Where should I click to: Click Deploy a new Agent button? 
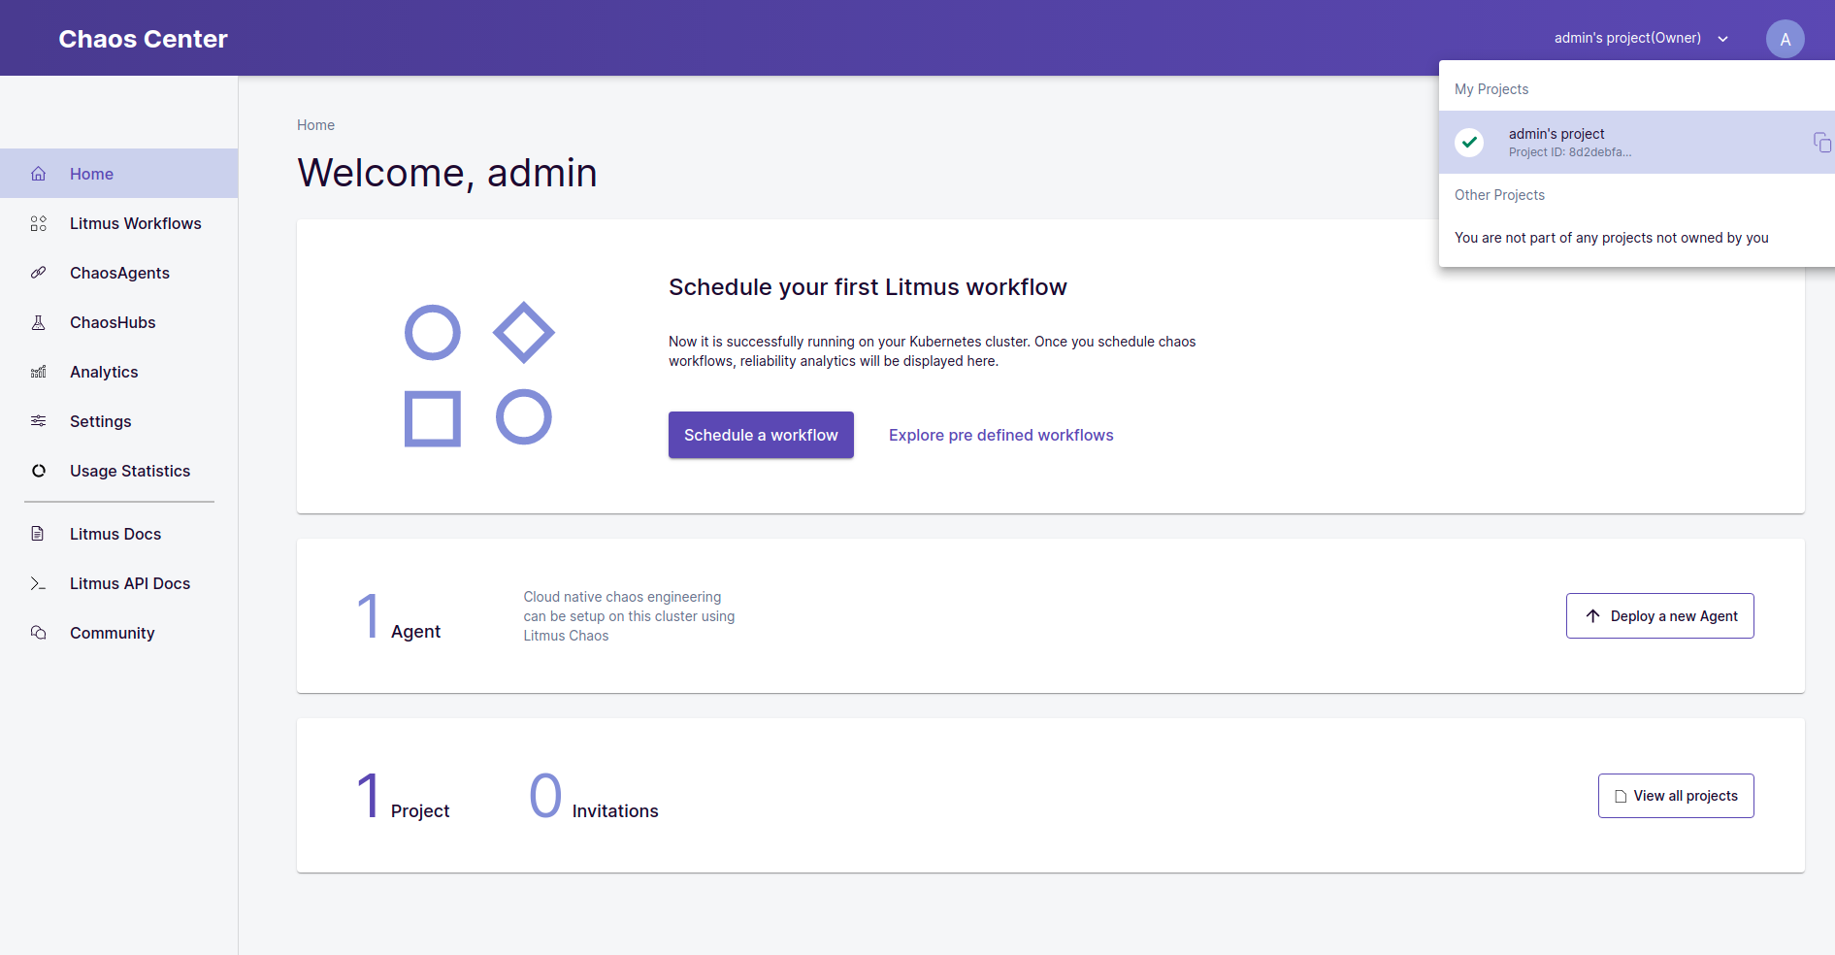tap(1659, 616)
